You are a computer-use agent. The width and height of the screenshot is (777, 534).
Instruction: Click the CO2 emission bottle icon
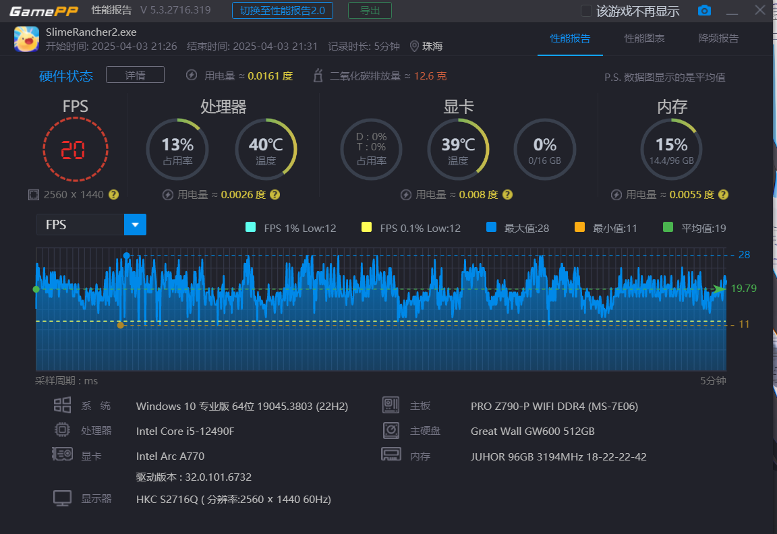point(318,76)
